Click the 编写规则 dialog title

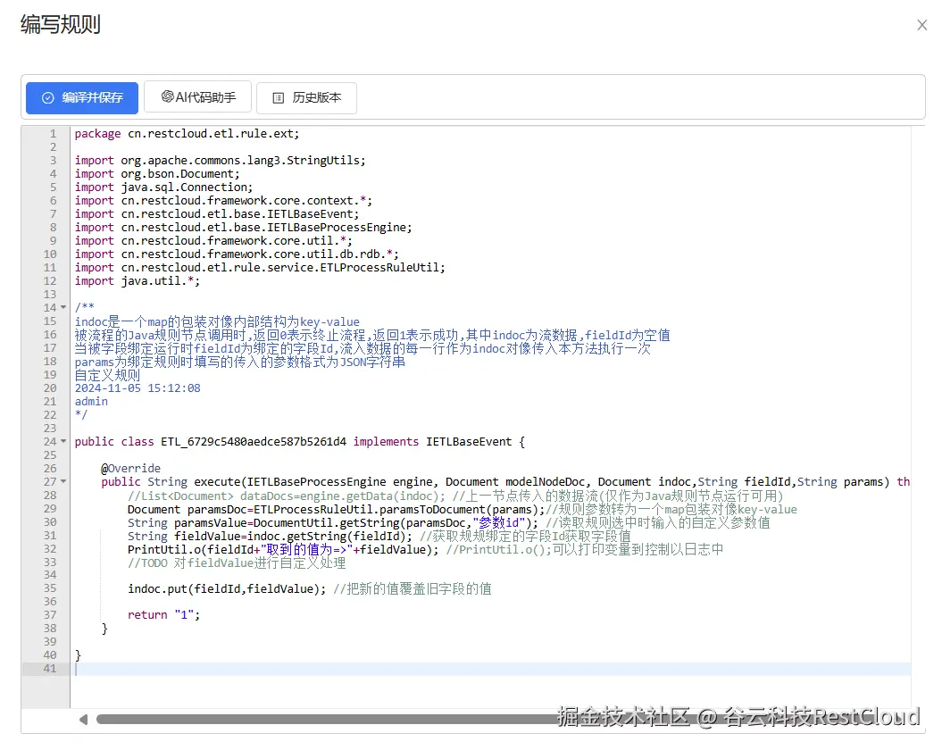(60, 24)
